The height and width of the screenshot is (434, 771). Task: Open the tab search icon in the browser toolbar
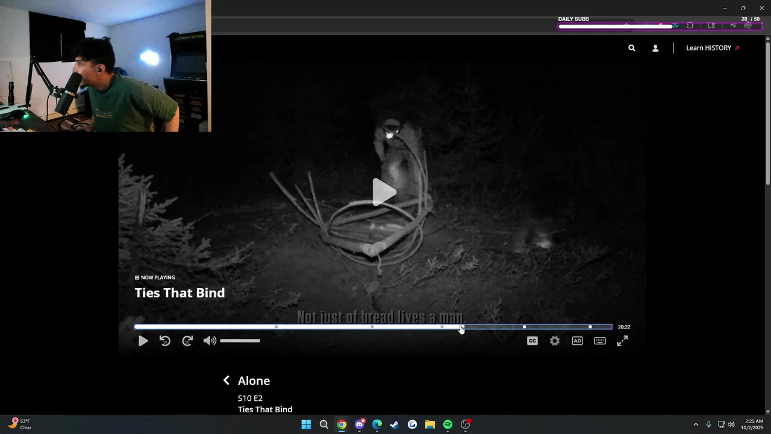point(711,26)
